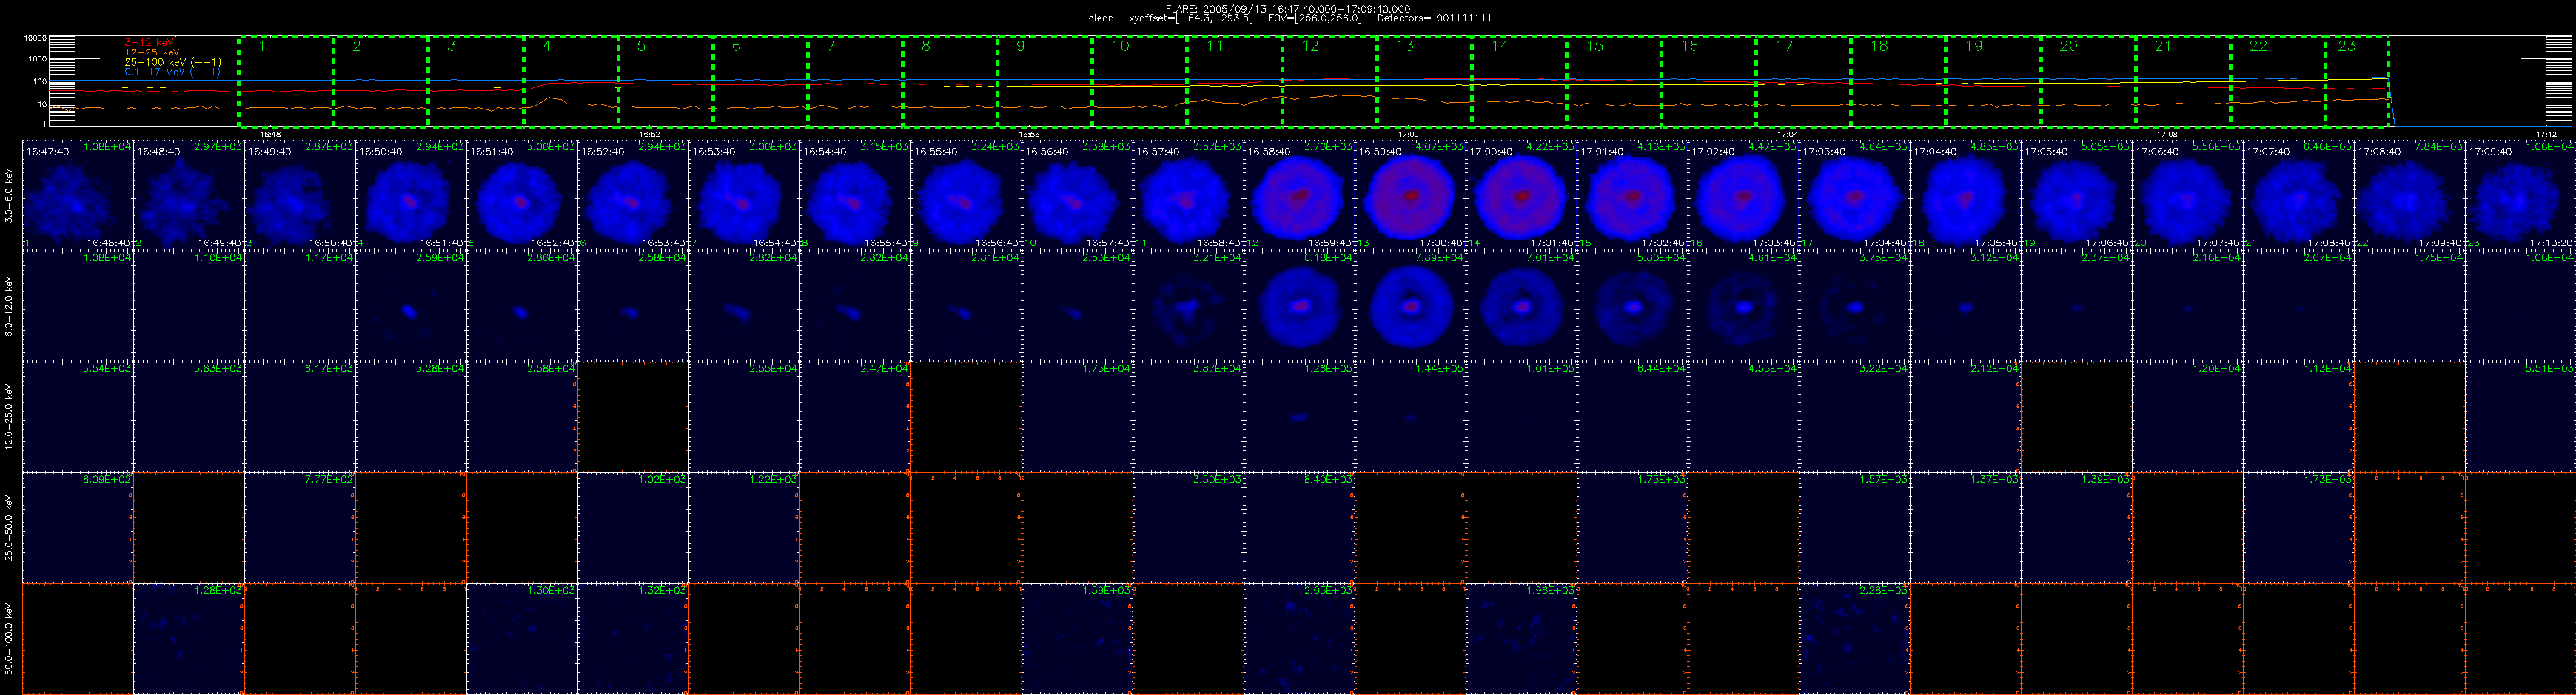Open the 12.0-25.0 keV image labeled 1.44E+05
The image size is (2576, 695).
1411,416
